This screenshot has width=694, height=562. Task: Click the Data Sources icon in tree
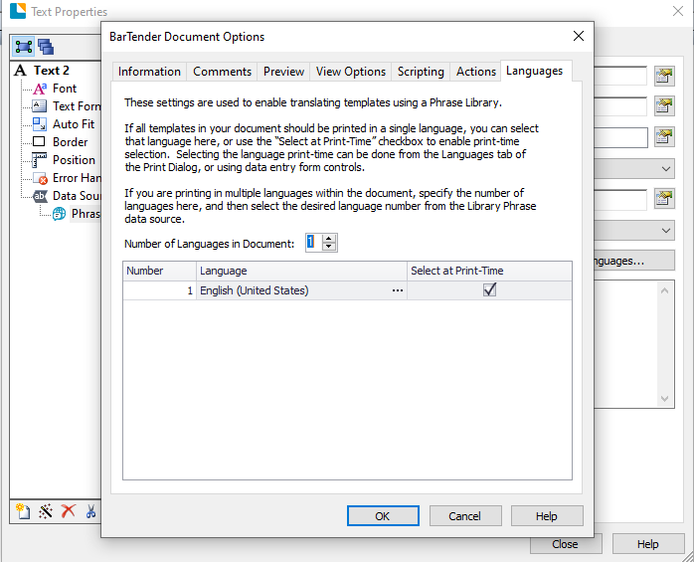pyautogui.click(x=40, y=196)
